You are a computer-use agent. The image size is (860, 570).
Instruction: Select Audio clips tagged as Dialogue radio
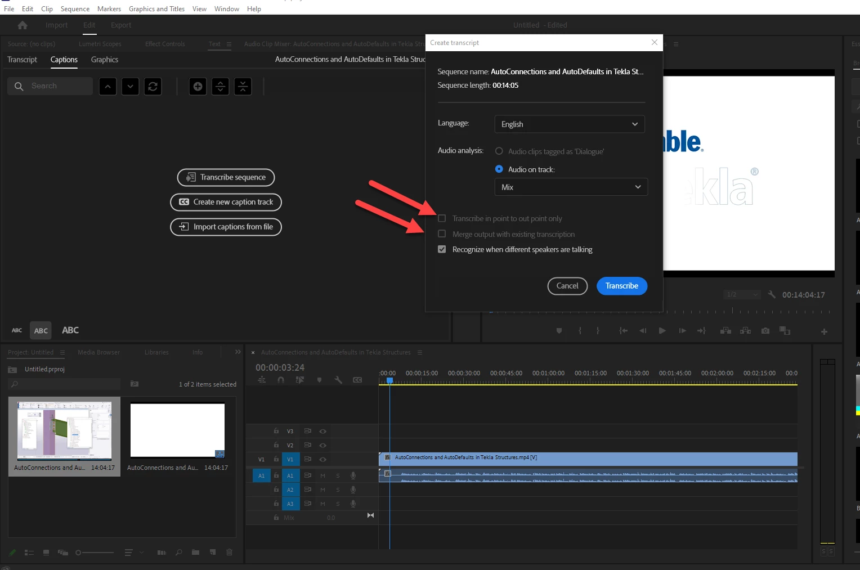pyautogui.click(x=499, y=151)
